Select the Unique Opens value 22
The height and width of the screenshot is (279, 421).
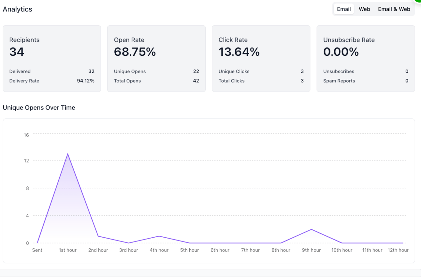tap(196, 71)
